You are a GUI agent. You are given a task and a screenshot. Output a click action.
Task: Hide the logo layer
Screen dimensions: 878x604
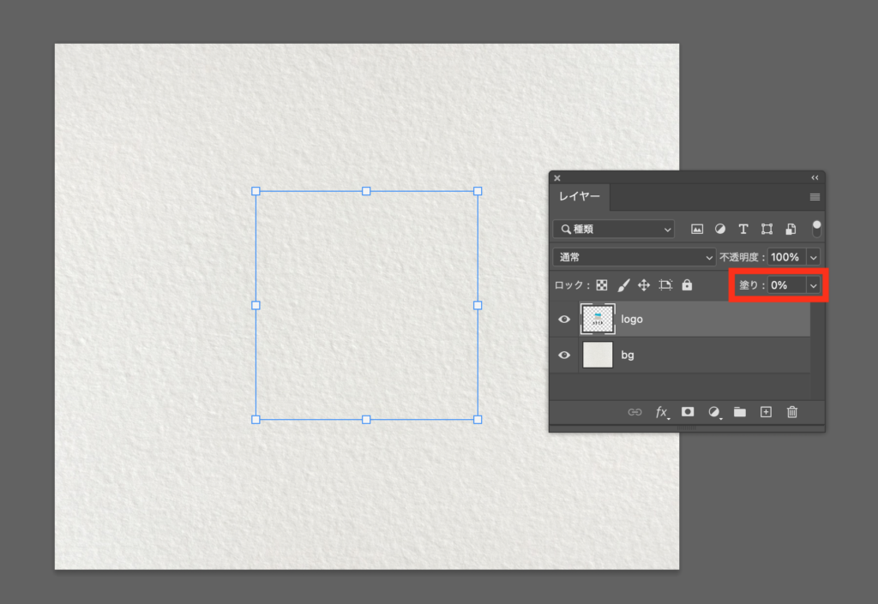tap(564, 320)
